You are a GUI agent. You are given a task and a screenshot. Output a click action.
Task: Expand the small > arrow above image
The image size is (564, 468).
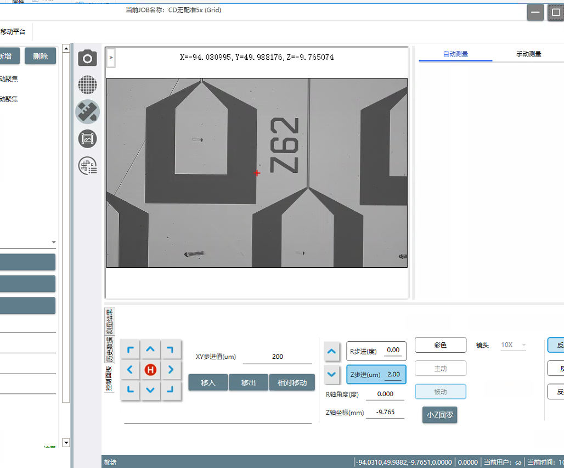coord(110,57)
